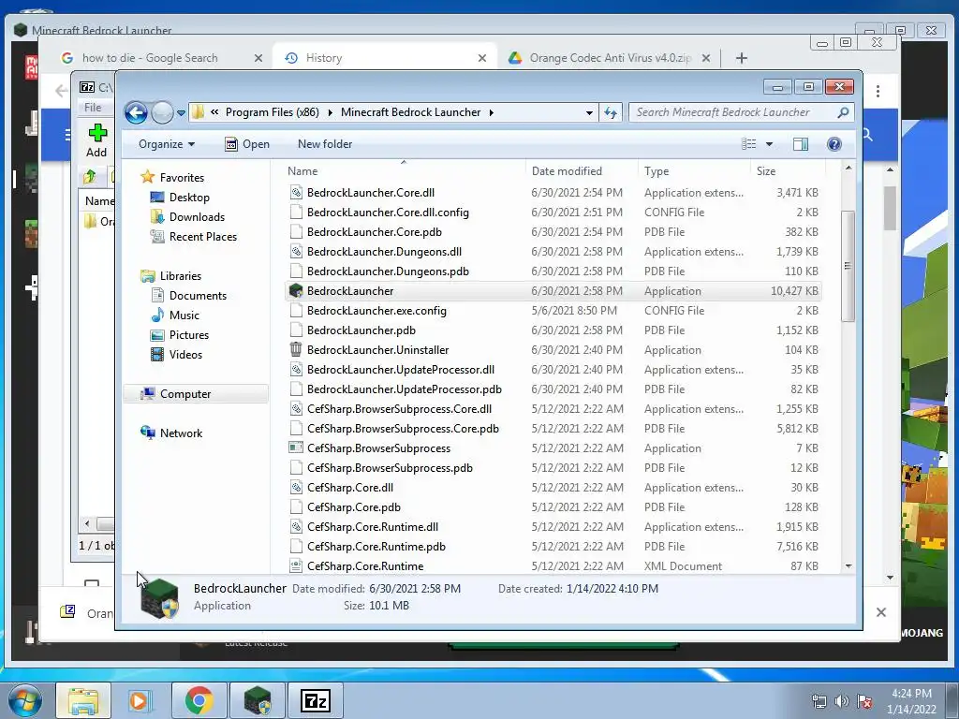Screen dimensions: 959x719
Task: Create a New folder
Action: (325, 144)
